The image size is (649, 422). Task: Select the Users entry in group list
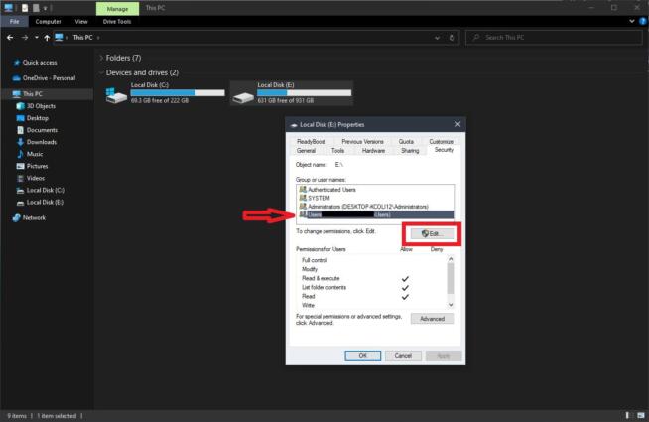click(376, 214)
